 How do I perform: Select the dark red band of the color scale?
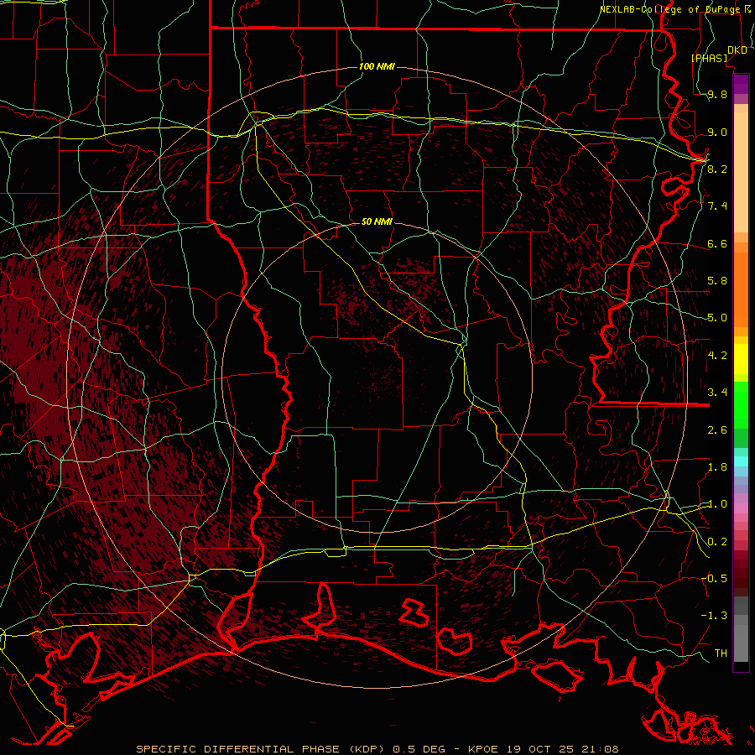pyautogui.click(x=741, y=573)
